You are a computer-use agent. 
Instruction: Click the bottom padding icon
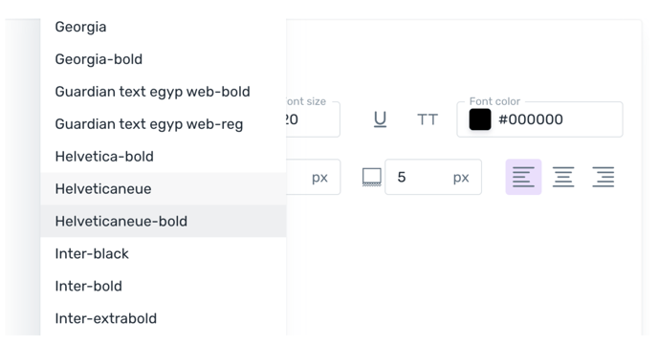pyautogui.click(x=372, y=177)
